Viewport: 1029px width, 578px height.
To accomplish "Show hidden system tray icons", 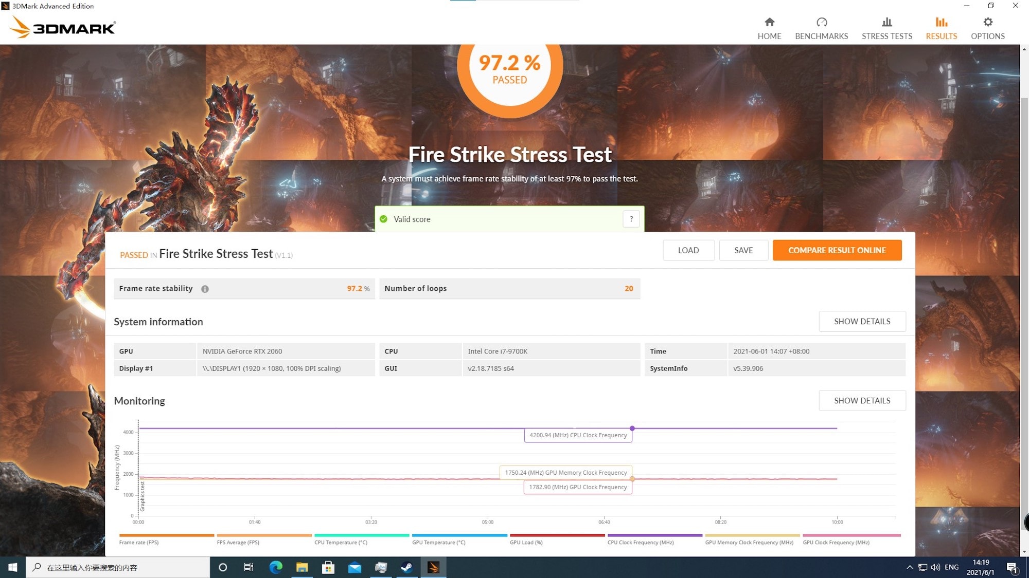I will [910, 567].
